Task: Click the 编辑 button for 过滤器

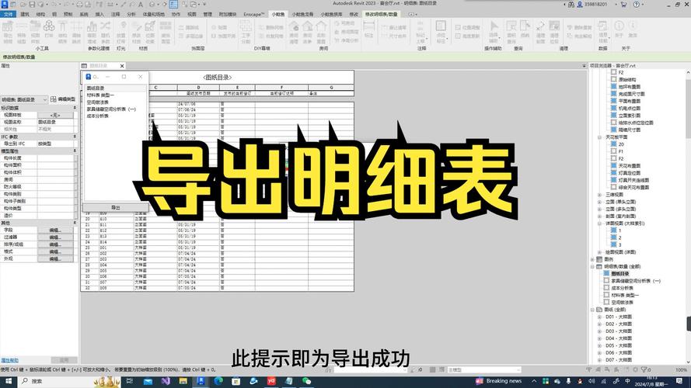Action: [55, 237]
